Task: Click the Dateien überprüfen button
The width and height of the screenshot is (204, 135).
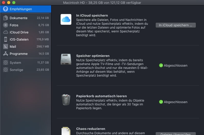Action: (x=176, y=134)
